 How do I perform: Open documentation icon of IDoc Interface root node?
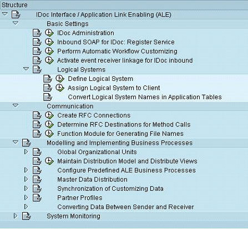(16, 14)
